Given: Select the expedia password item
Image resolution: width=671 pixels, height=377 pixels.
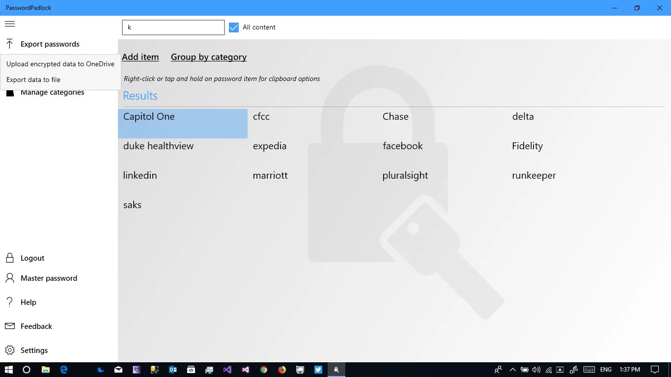Looking at the screenshot, I should 312,153.
